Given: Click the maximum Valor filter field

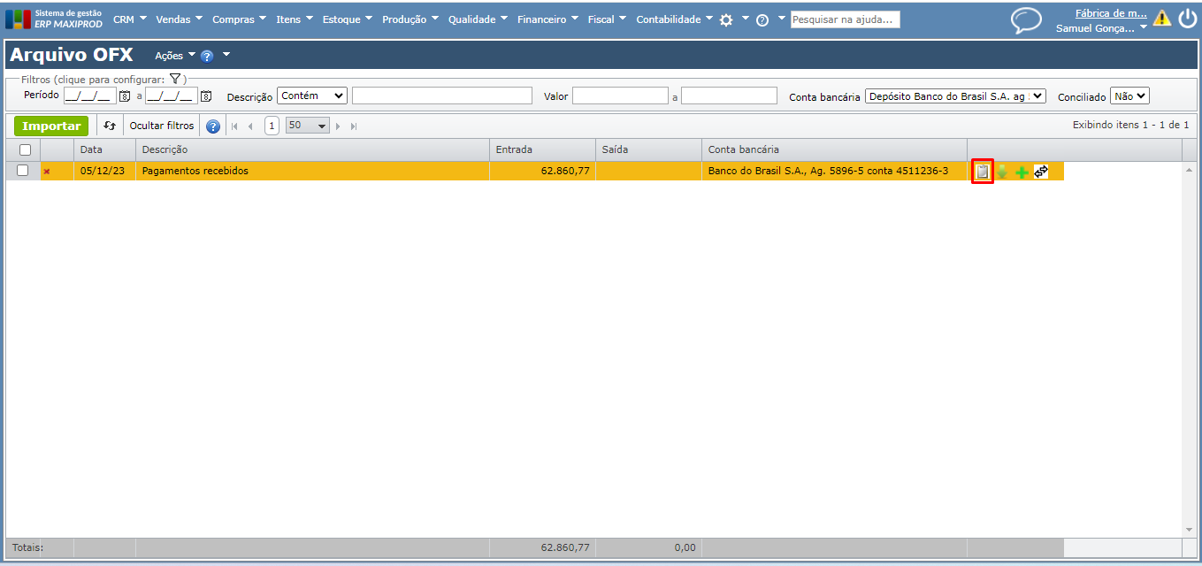Looking at the screenshot, I should point(729,96).
